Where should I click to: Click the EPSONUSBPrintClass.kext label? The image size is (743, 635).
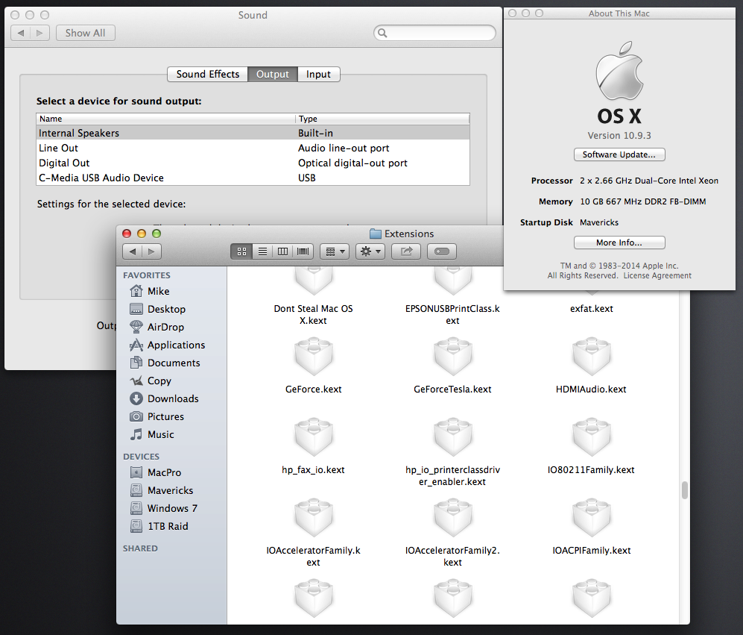coord(452,314)
